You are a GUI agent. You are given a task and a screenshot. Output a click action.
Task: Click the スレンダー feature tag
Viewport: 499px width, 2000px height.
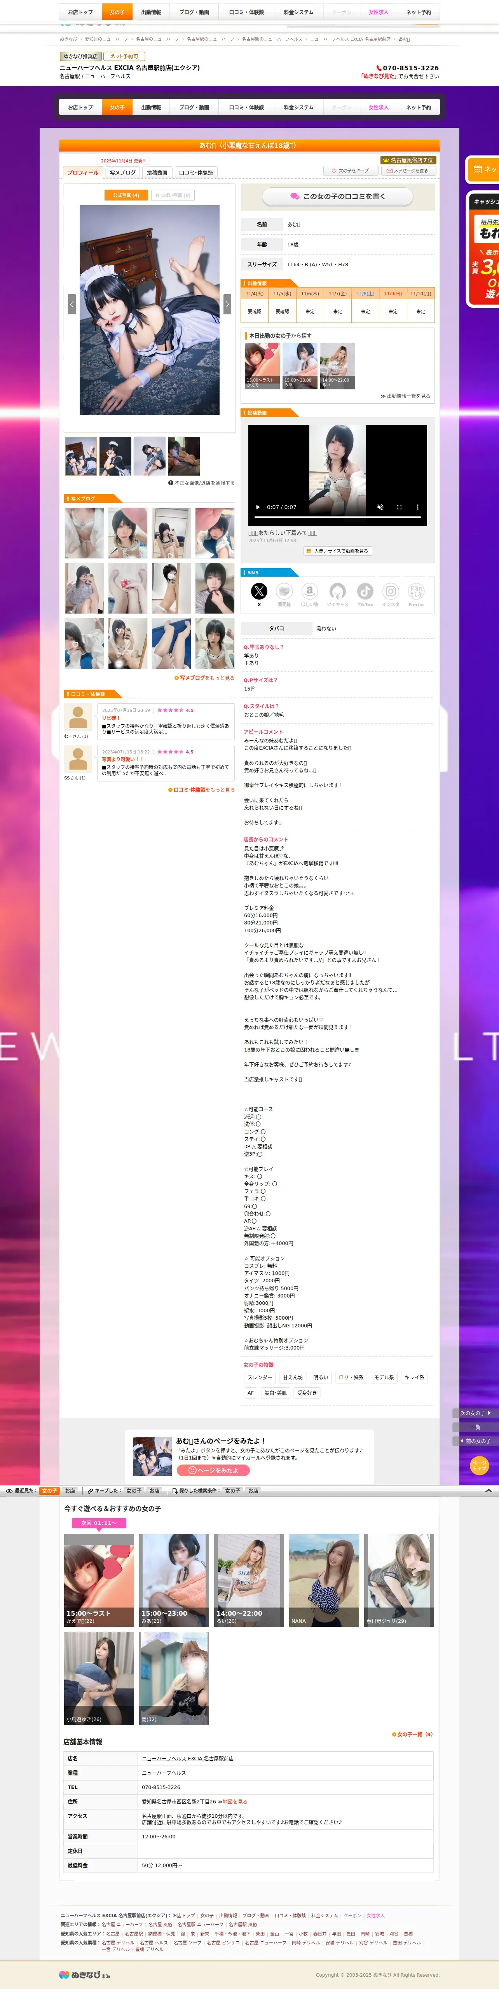point(260,1378)
